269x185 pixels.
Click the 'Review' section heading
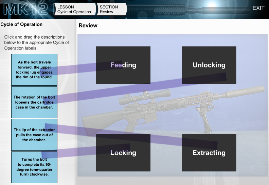88,25
